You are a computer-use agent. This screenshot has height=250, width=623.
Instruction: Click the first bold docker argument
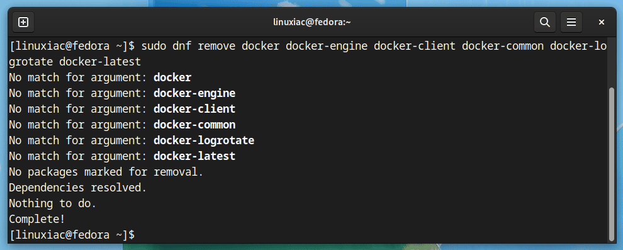pyautogui.click(x=172, y=77)
